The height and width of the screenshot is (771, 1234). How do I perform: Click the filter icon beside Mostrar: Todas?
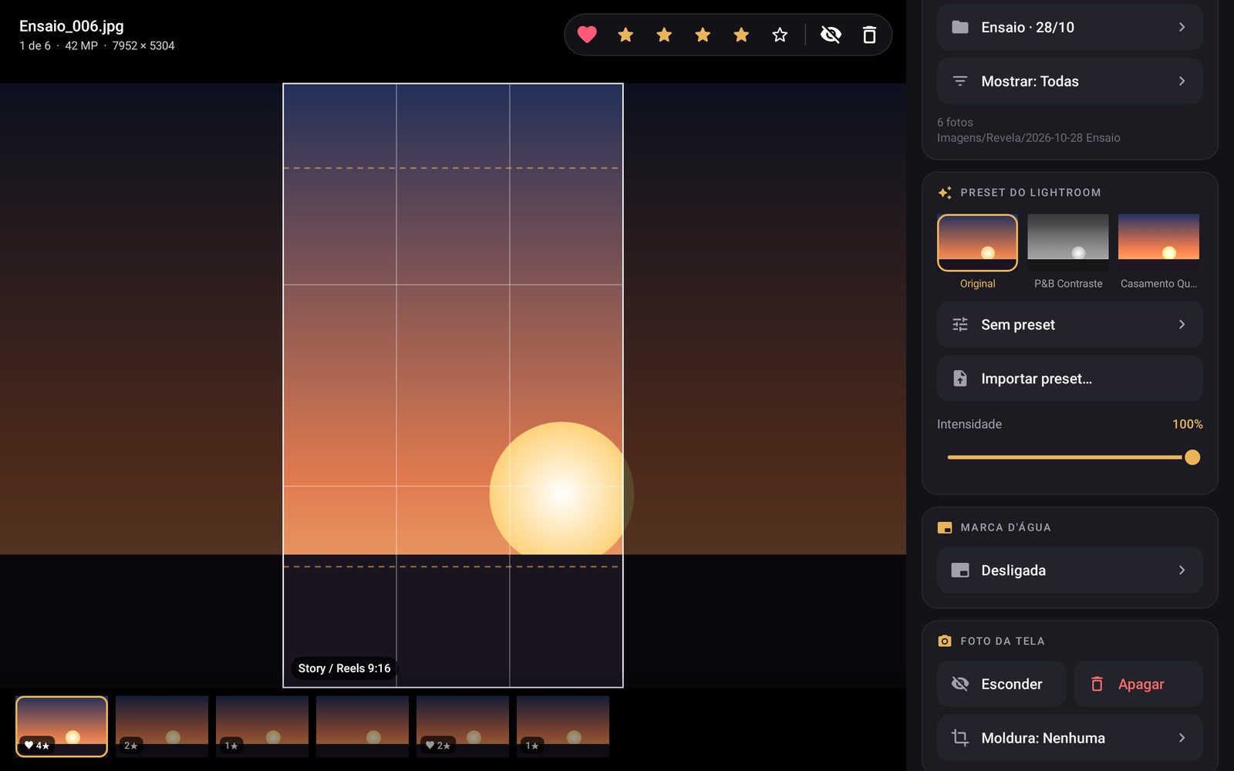point(960,81)
